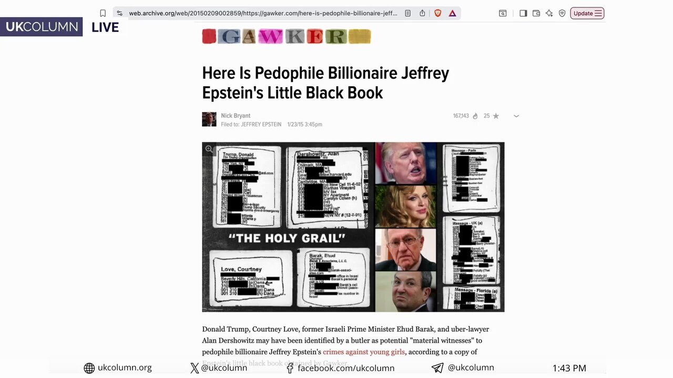This screenshot has height=378, width=673.
Task: Open the Leo AI sparkle icon
Action: click(x=549, y=13)
